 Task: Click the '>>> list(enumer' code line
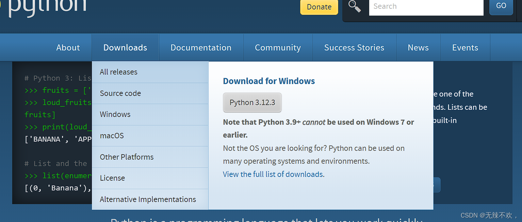coord(58,176)
